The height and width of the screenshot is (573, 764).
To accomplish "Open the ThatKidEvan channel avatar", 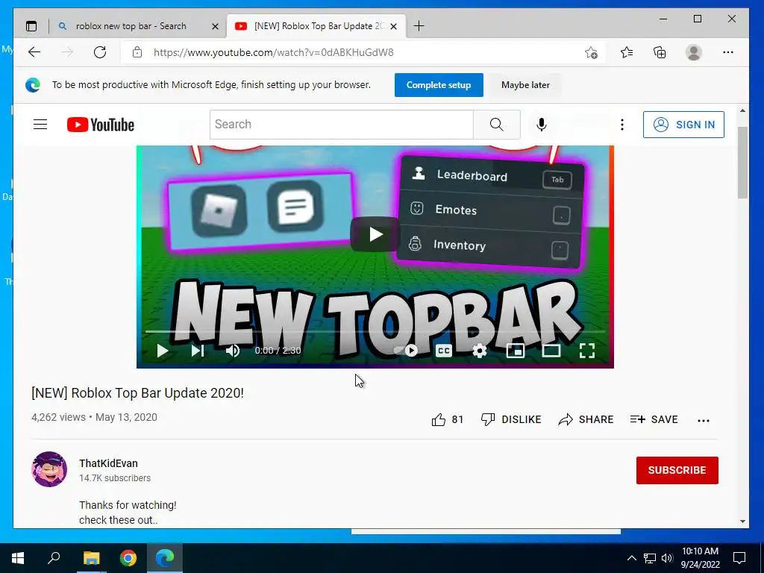I will (x=49, y=469).
